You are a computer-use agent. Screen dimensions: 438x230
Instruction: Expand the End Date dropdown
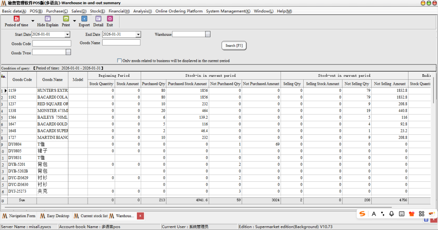[x=138, y=35]
